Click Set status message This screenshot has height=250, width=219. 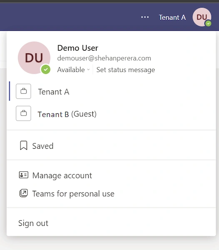[126, 70]
